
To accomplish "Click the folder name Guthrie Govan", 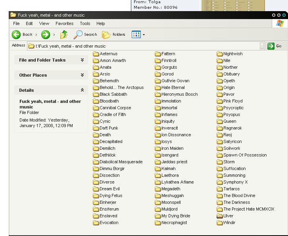I will pos(175,81).
